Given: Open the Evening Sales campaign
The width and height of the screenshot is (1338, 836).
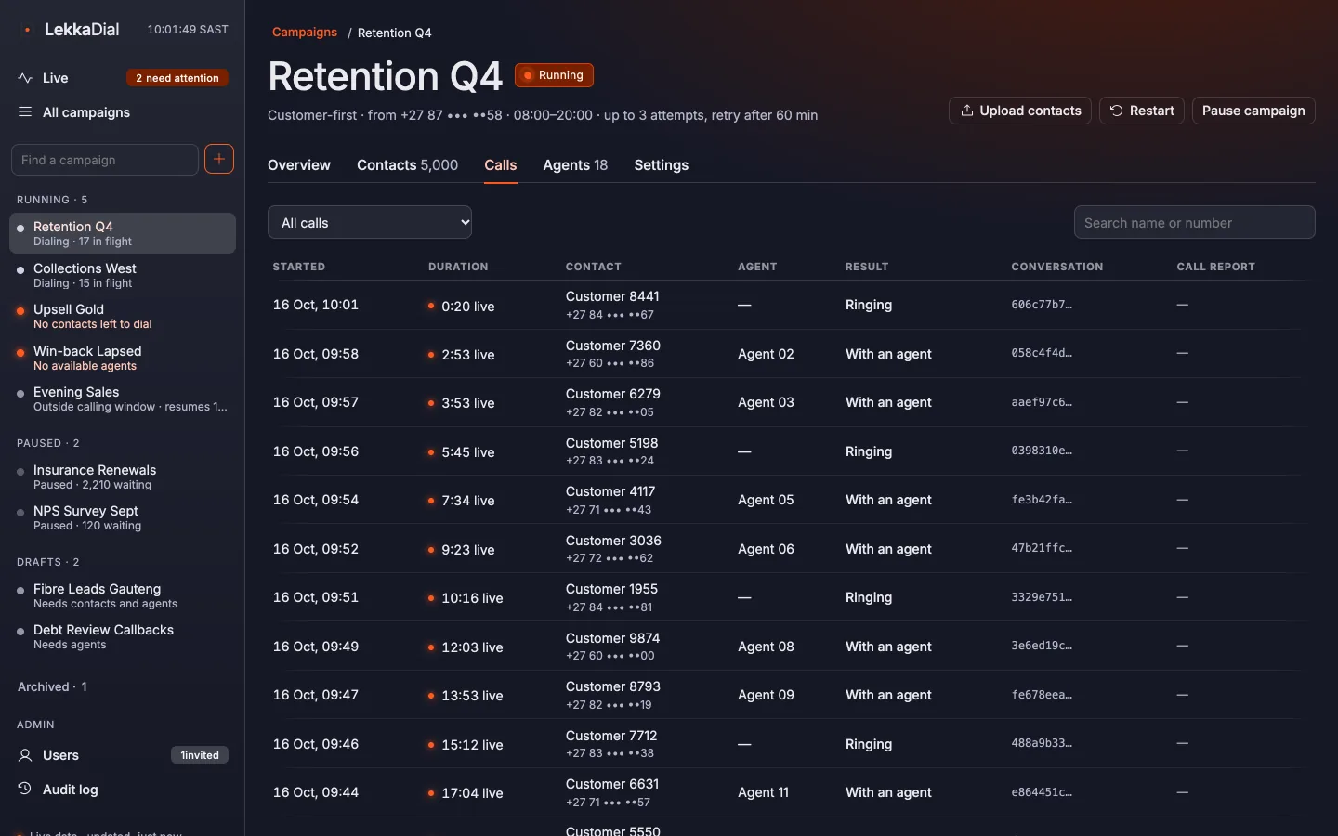Looking at the screenshot, I should tap(123, 398).
